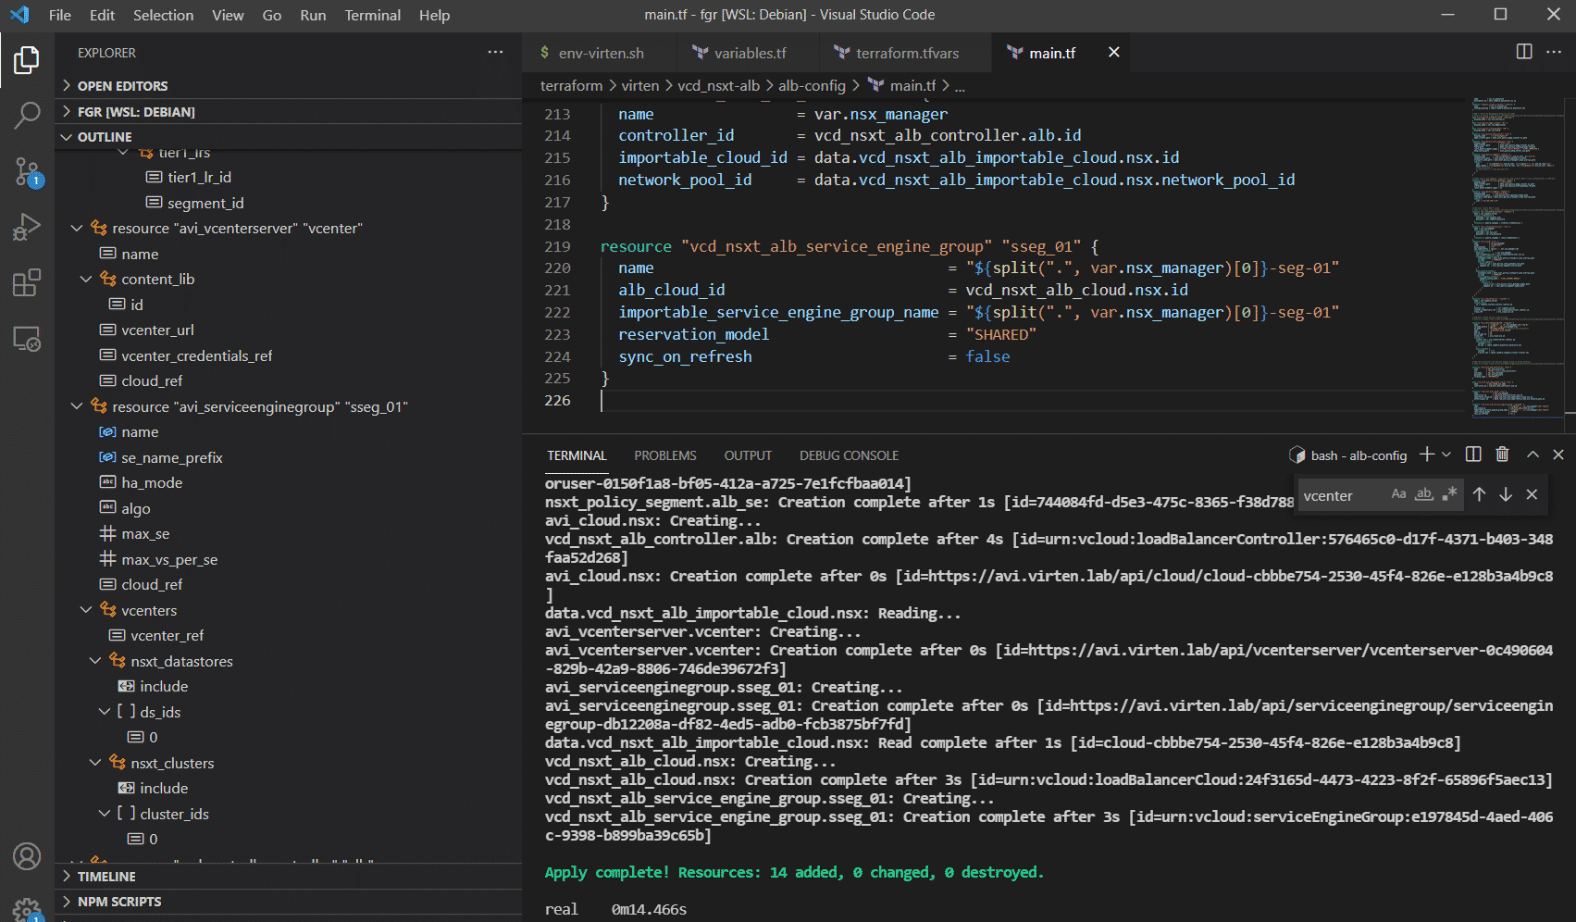Maximize the terminal panel size
The image size is (1576, 922).
point(1533,455)
